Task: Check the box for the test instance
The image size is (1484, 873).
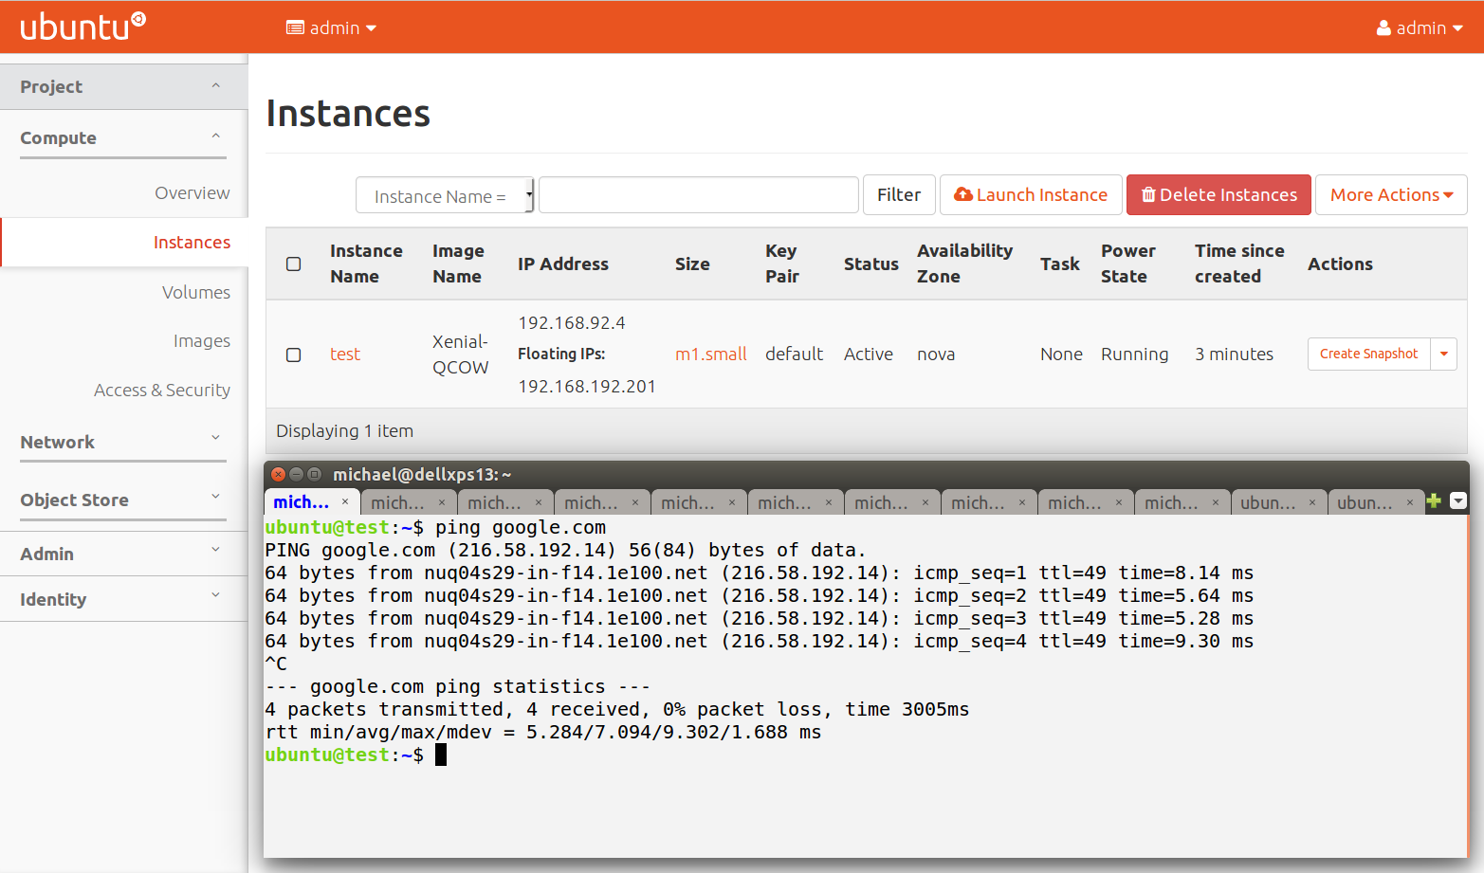Action: tap(294, 355)
